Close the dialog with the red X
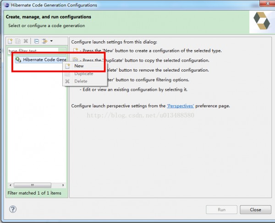Viewport: 275px width, 223px height. point(268,4)
